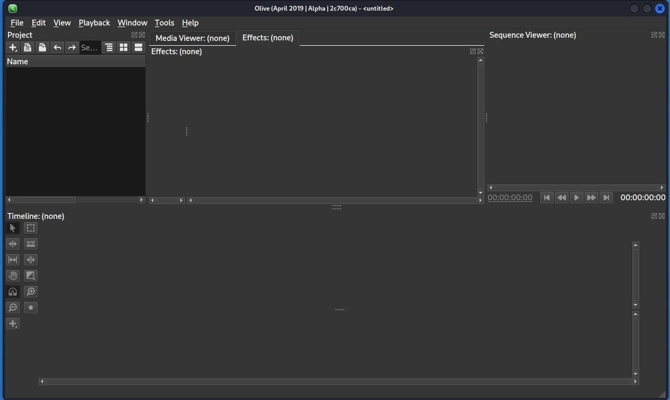This screenshot has height=400, width=670.
Task: Select the Ripple tool
Action: coord(13,244)
